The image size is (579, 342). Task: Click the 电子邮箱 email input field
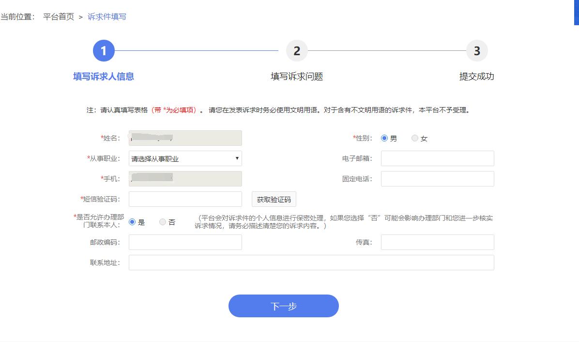click(437, 158)
